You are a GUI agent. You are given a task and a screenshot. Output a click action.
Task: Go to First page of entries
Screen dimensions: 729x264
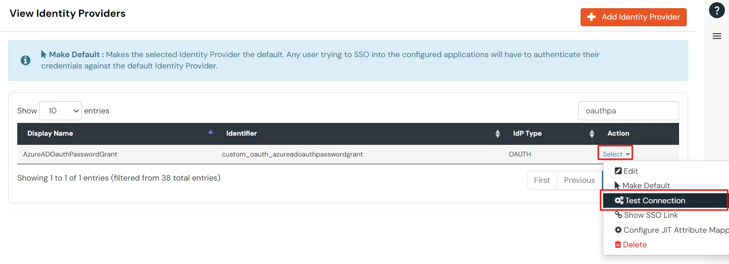(x=542, y=180)
